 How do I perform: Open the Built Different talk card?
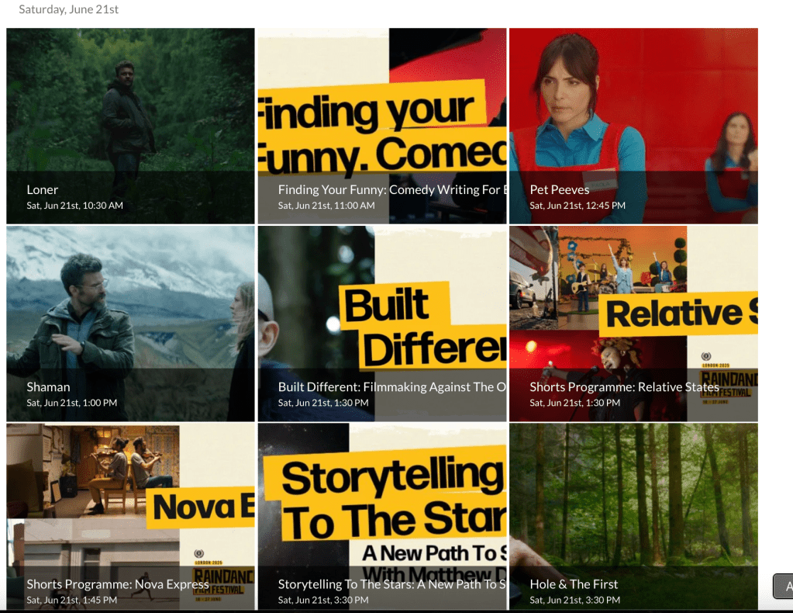[x=382, y=324]
